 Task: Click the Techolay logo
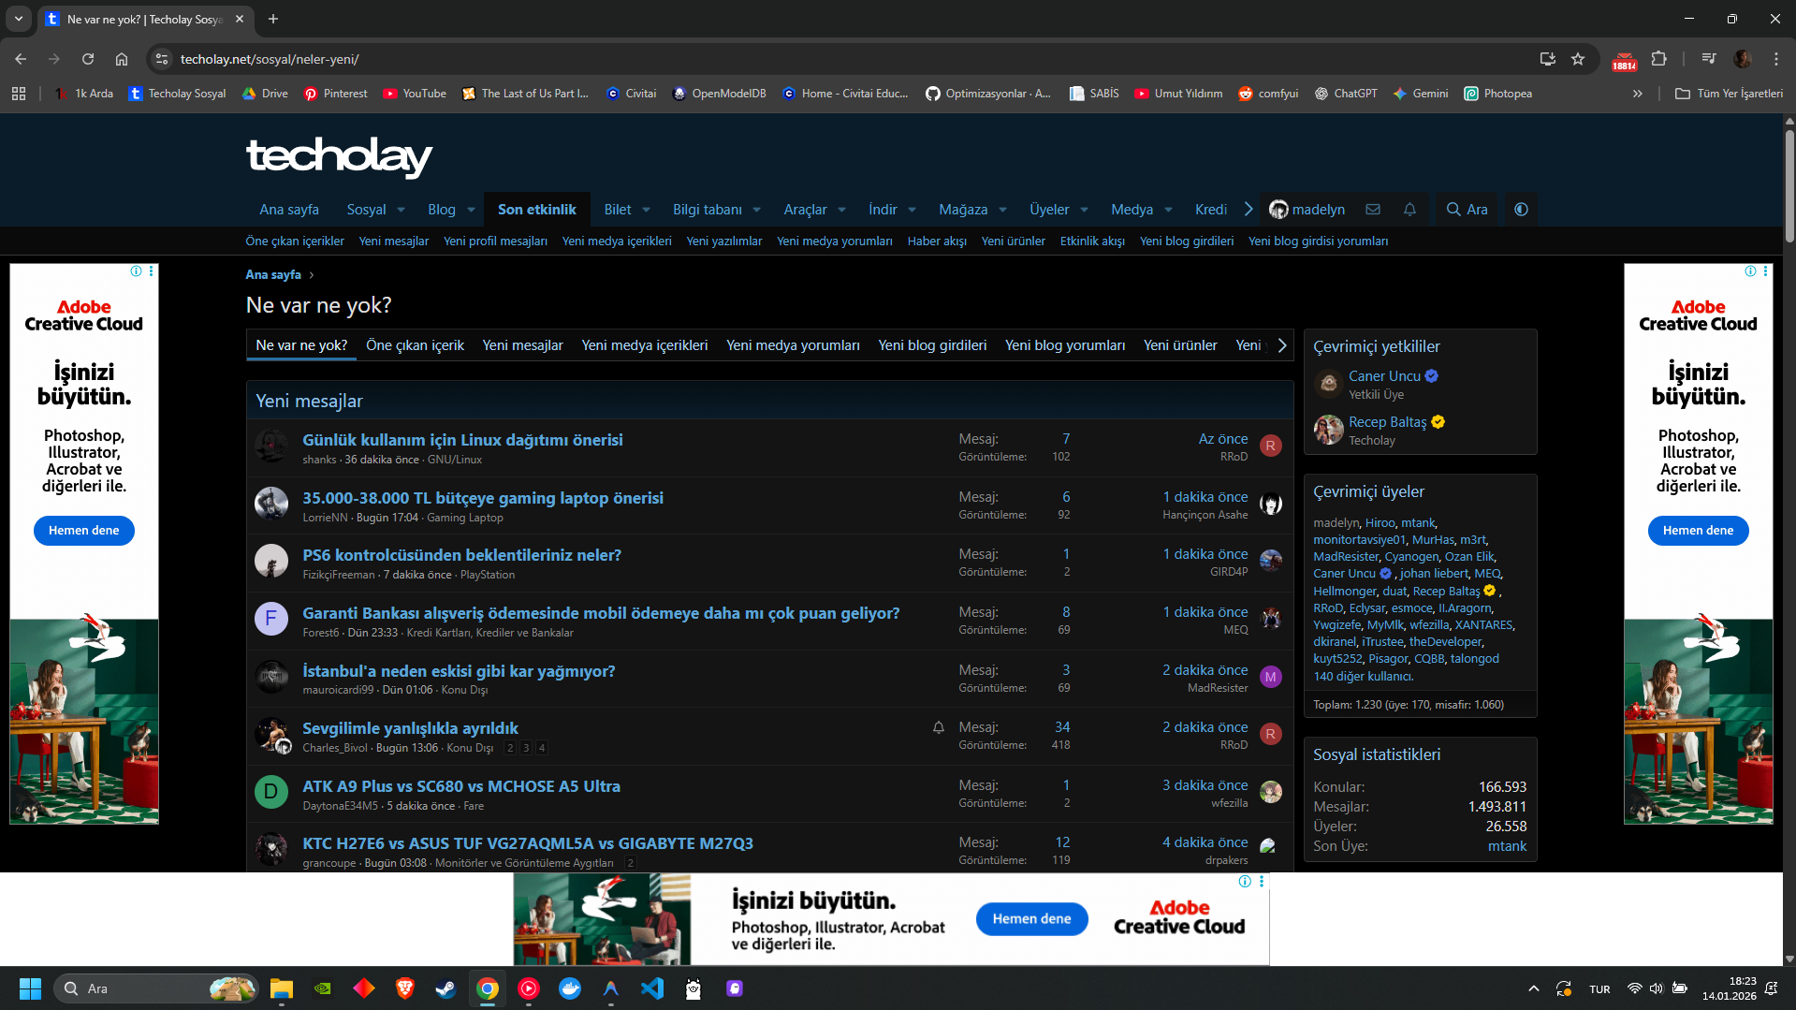coord(339,156)
